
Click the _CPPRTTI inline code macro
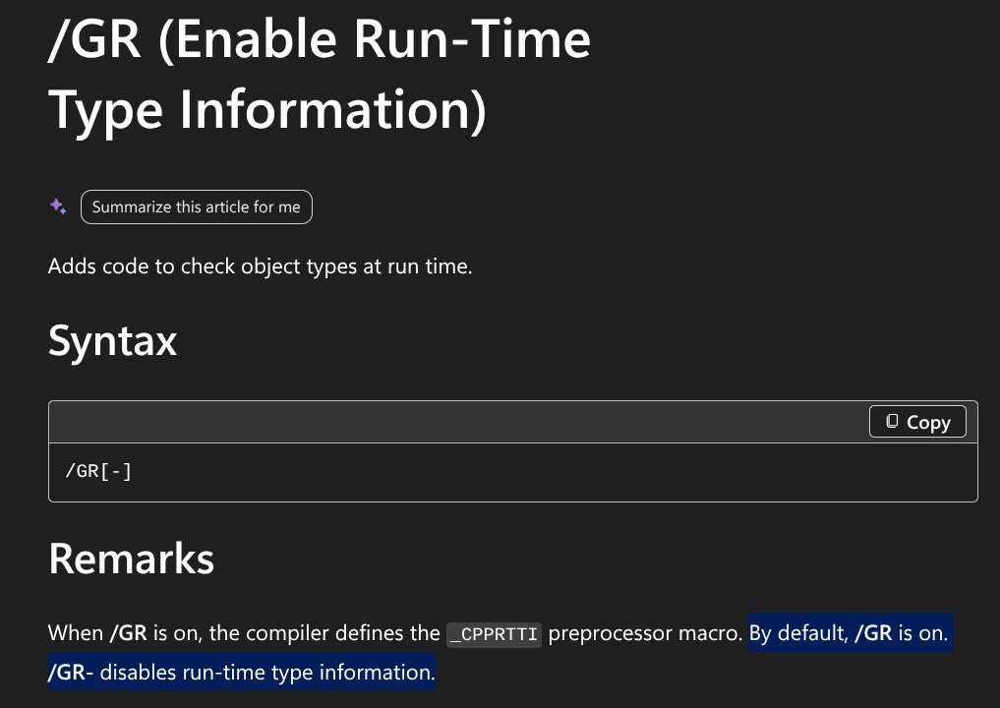494,634
